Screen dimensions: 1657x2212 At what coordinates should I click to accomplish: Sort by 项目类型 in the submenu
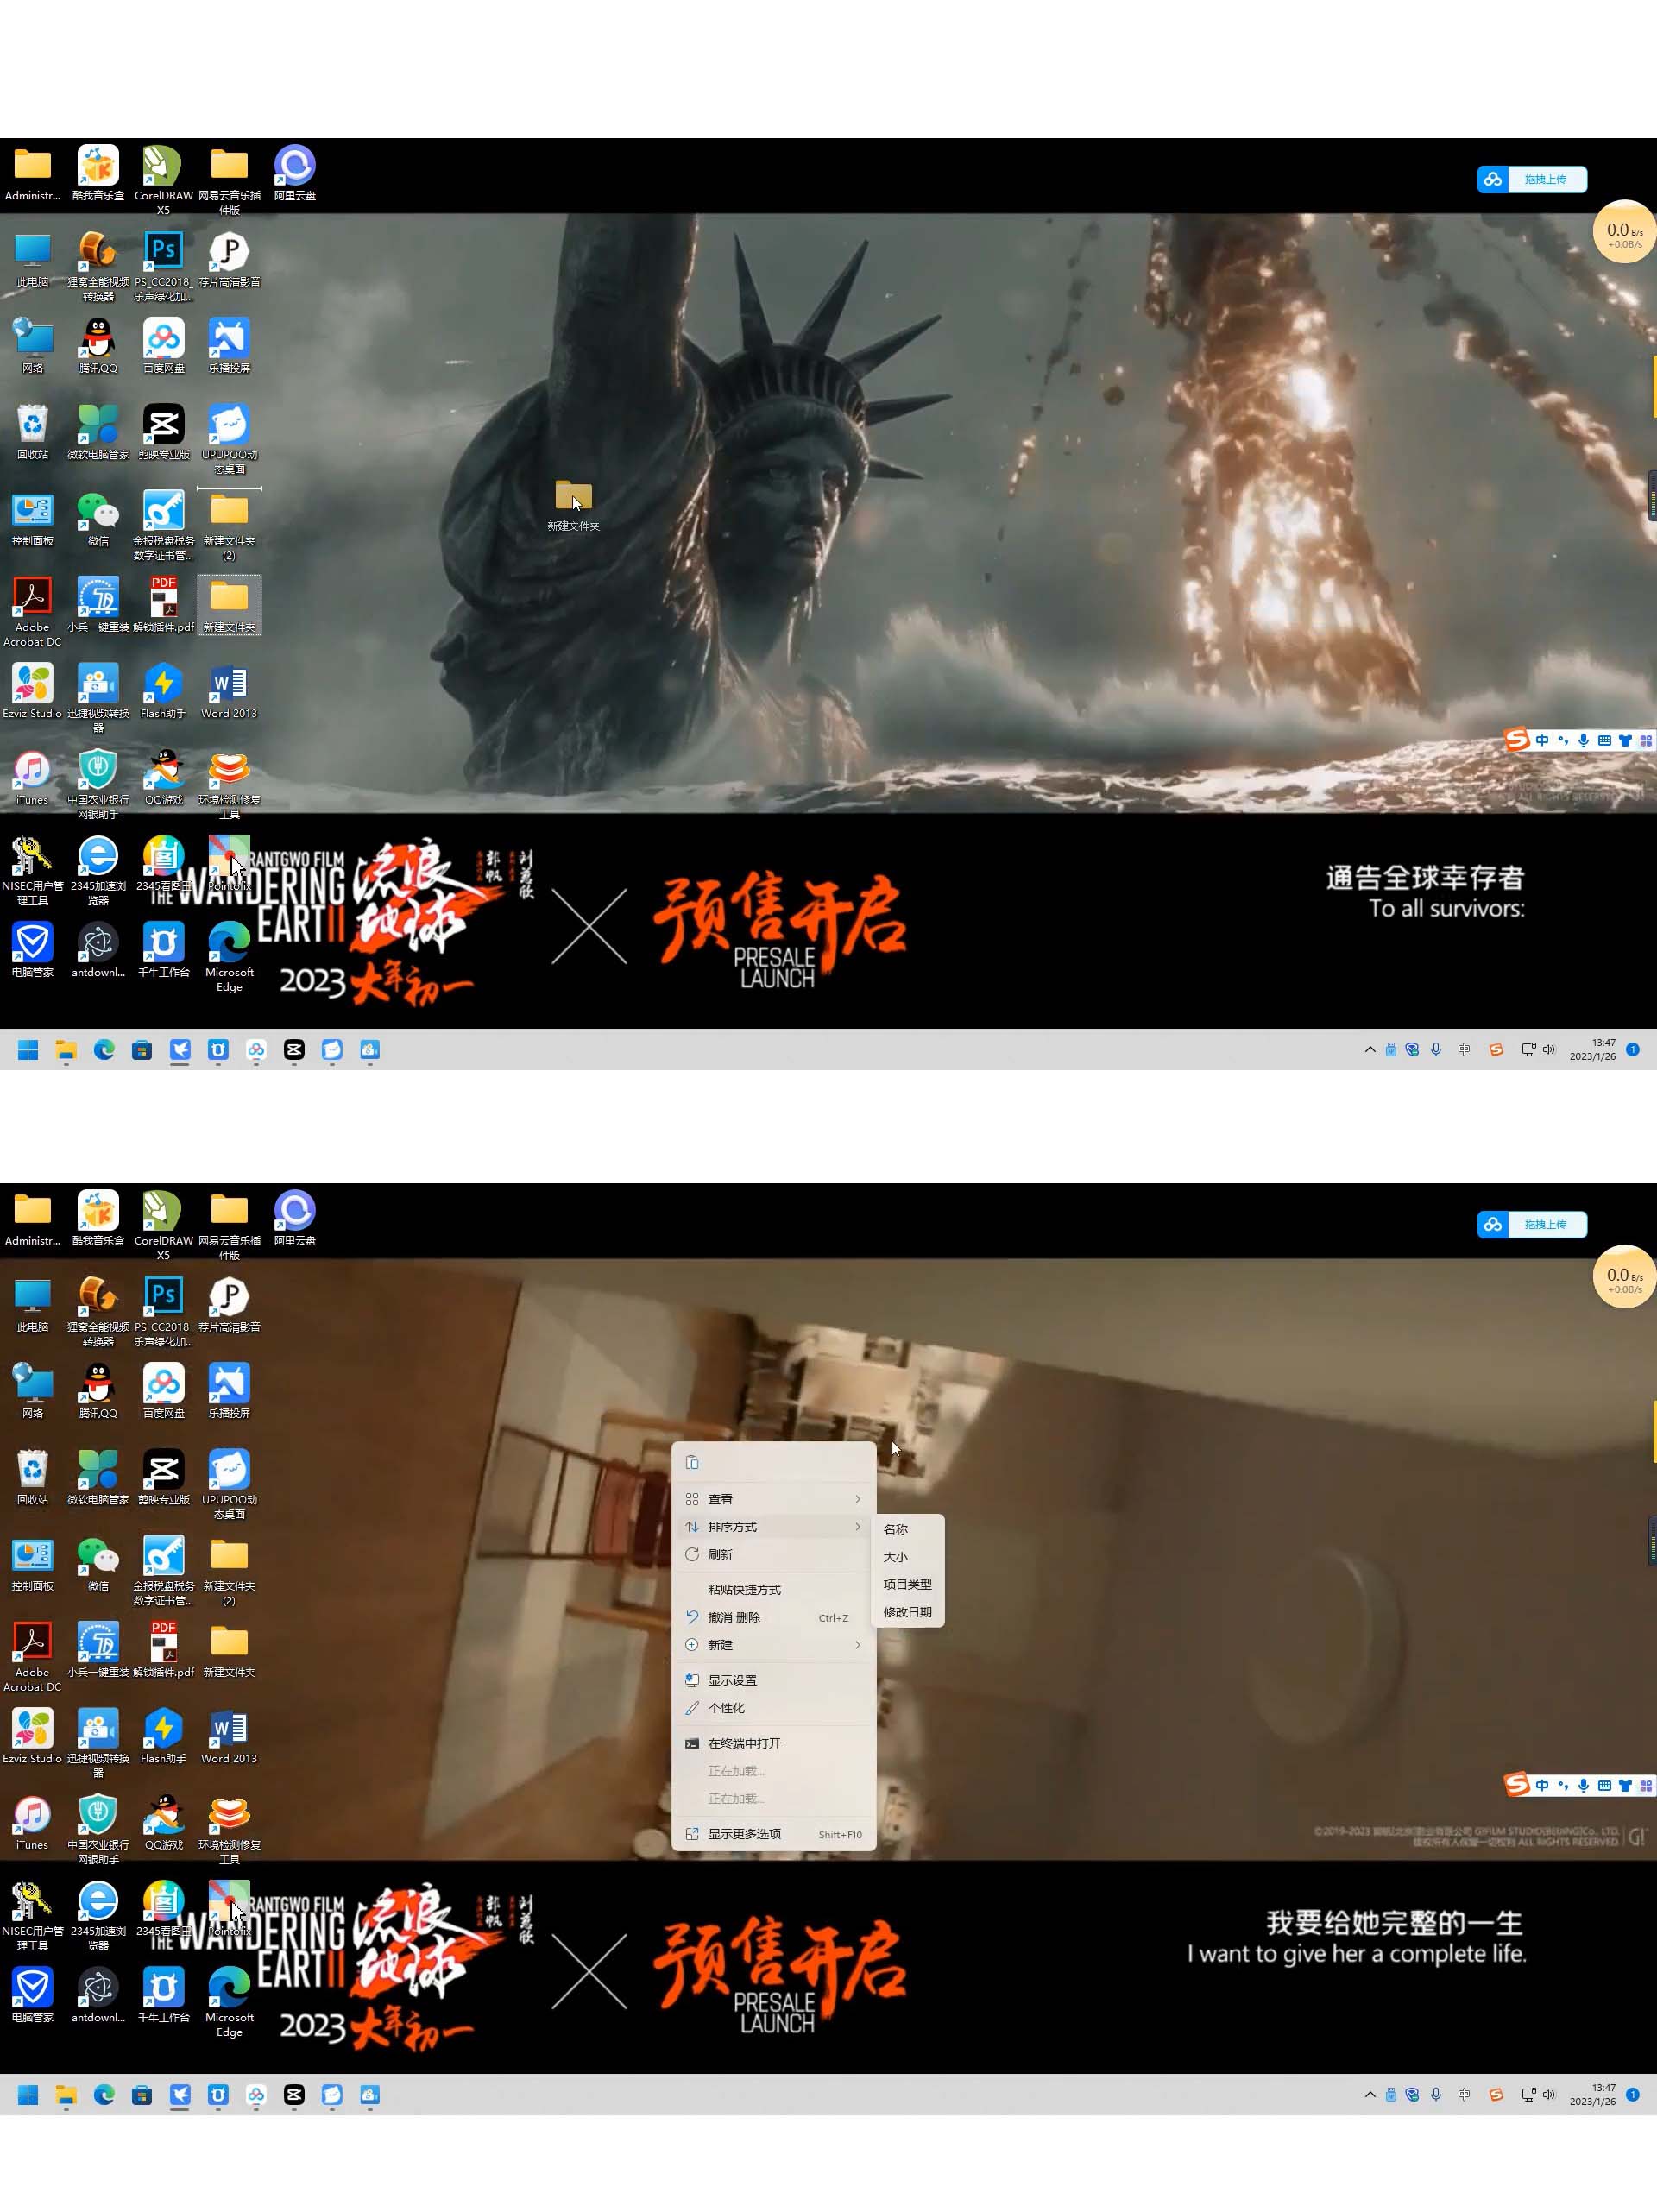coord(908,1584)
